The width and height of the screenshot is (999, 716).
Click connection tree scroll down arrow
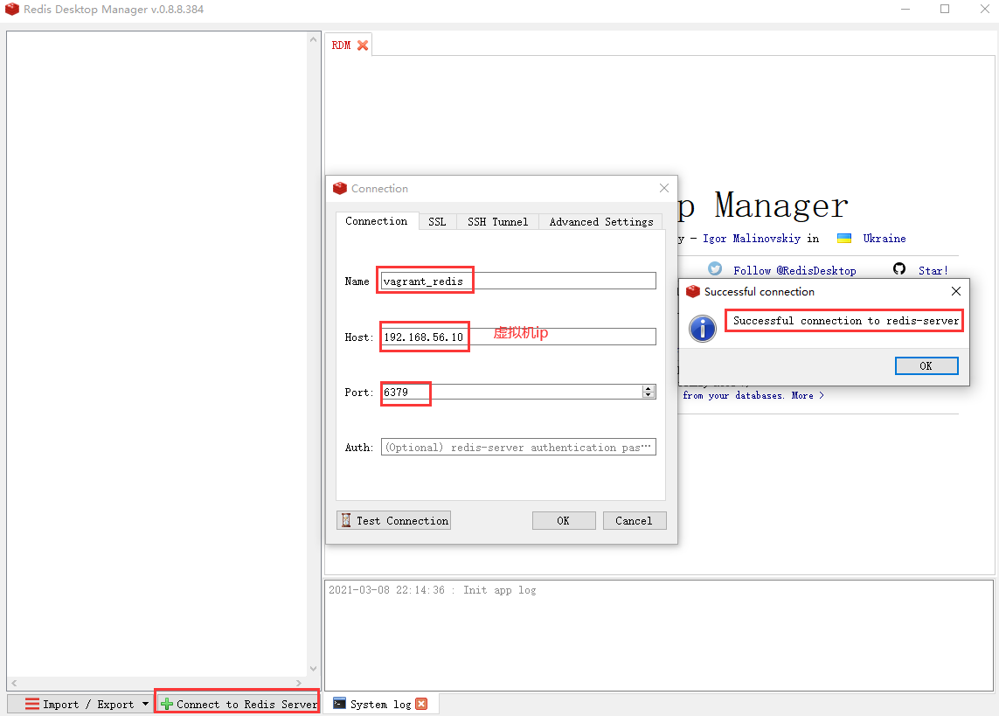pos(313,668)
